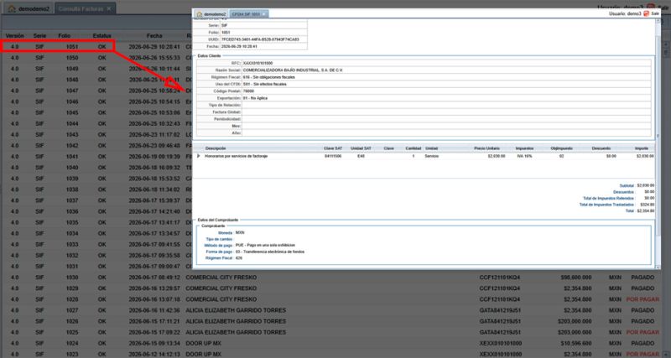Click the Total $2,354.80 value
Image resolution: width=671 pixels, height=358 pixels.
click(646, 211)
